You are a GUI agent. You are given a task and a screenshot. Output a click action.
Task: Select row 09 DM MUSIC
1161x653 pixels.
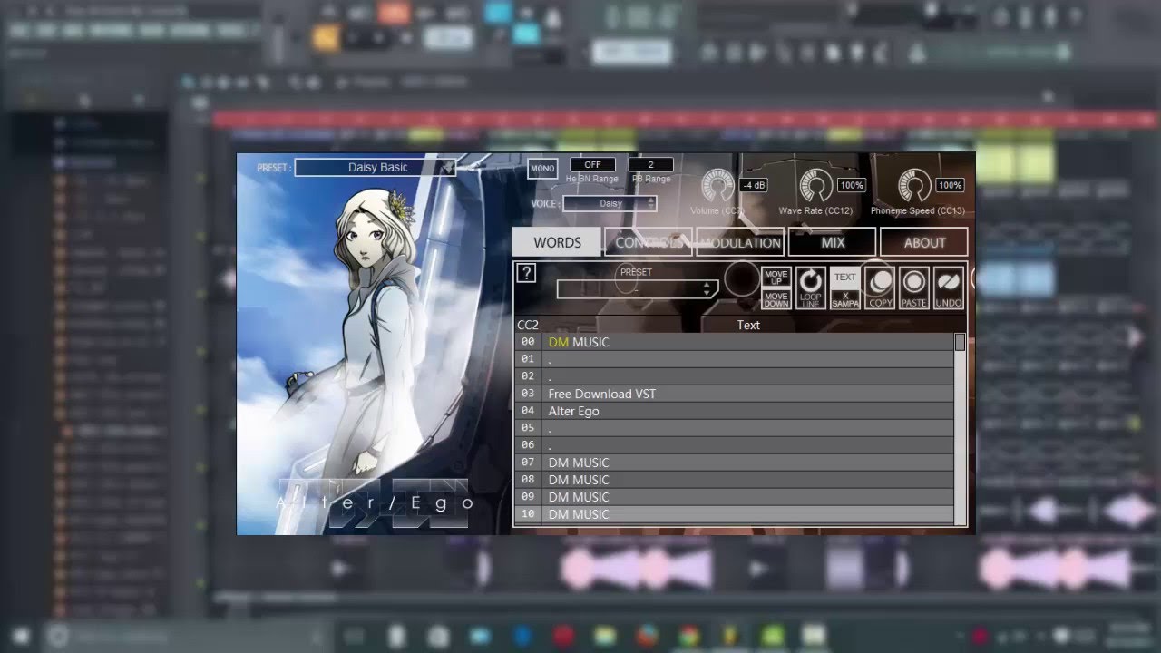click(x=735, y=497)
